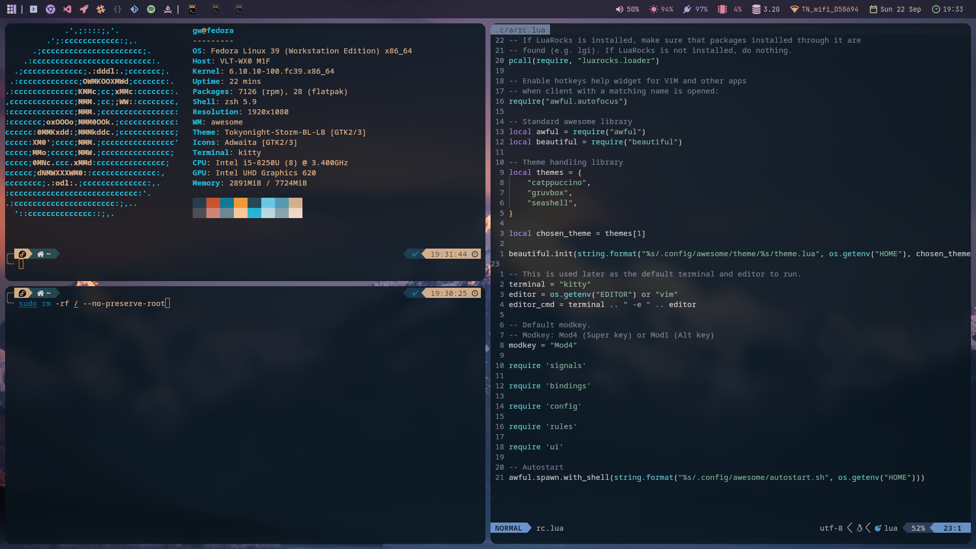Screen dimensions: 976x549
Task: Switch to the third kitty terminal task
Action: [x=239, y=9]
